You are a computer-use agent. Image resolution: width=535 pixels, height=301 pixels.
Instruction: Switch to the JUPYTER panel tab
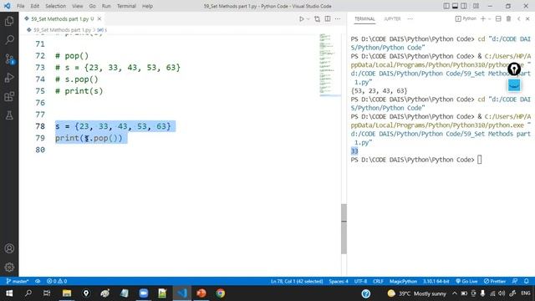point(392,18)
